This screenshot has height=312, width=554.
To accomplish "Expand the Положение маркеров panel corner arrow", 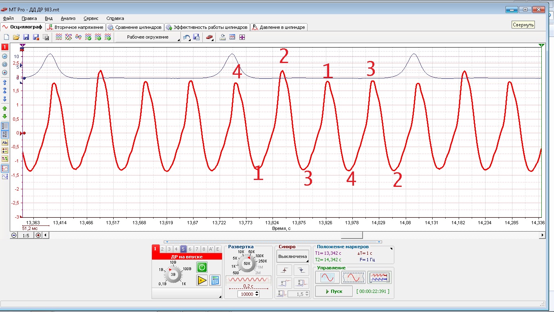I will point(391,248).
